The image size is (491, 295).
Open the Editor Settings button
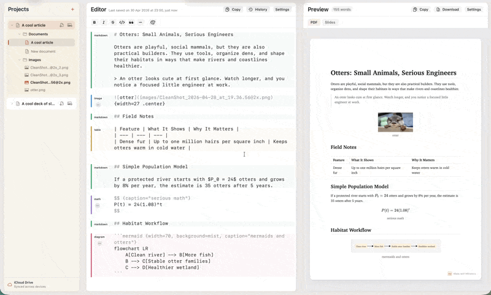pyautogui.click(x=282, y=10)
